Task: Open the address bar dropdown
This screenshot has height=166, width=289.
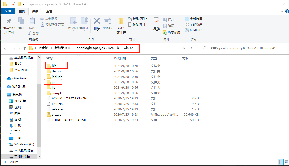Action: click(184, 48)
